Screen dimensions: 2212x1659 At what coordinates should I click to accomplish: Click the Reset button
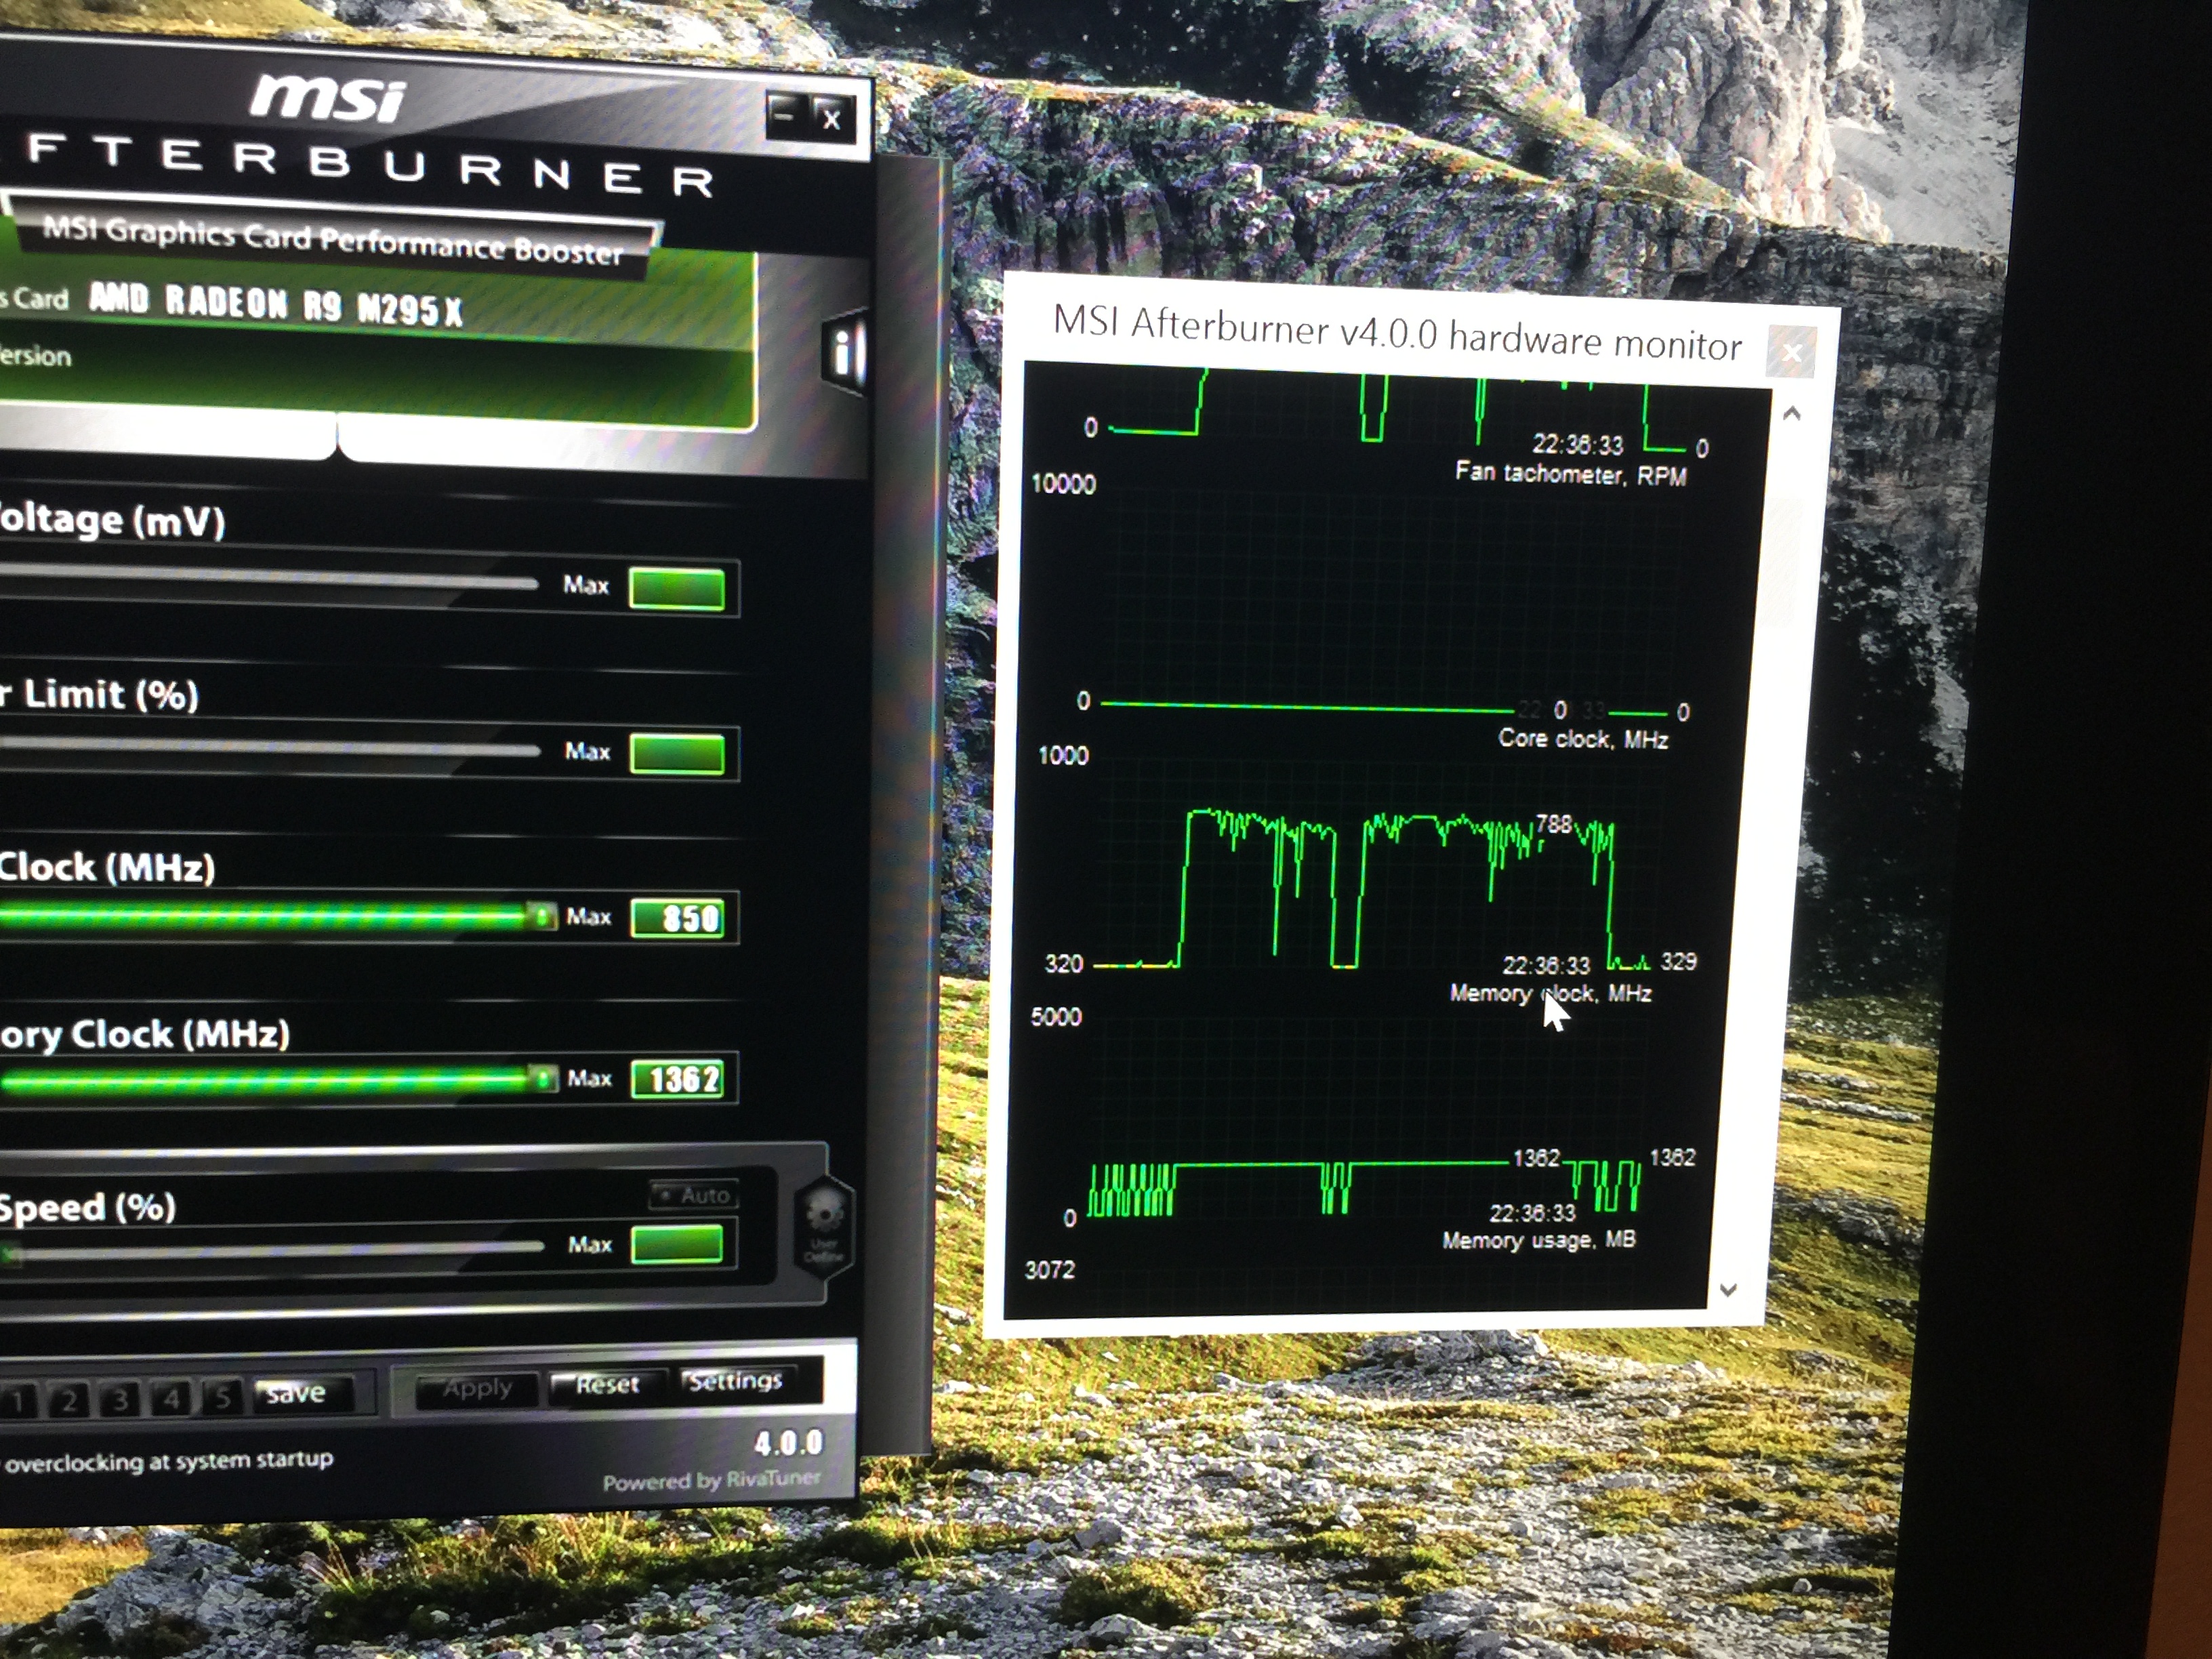[607, 1385]
